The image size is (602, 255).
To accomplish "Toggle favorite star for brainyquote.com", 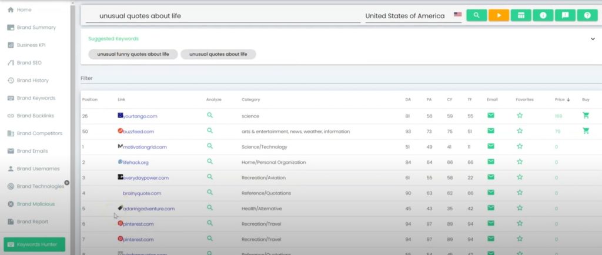I will 520,193.
